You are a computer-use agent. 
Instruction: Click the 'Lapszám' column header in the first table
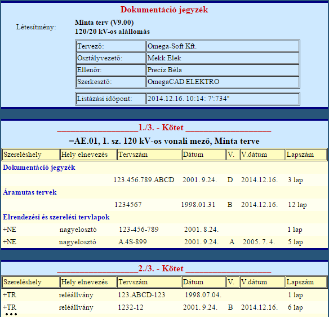(306, 155)
